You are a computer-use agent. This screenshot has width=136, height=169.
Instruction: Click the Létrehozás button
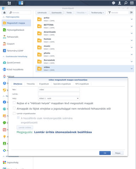(x=42, y=13)
